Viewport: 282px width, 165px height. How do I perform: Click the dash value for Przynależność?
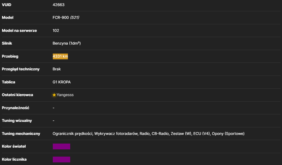(x=53, y=108)
